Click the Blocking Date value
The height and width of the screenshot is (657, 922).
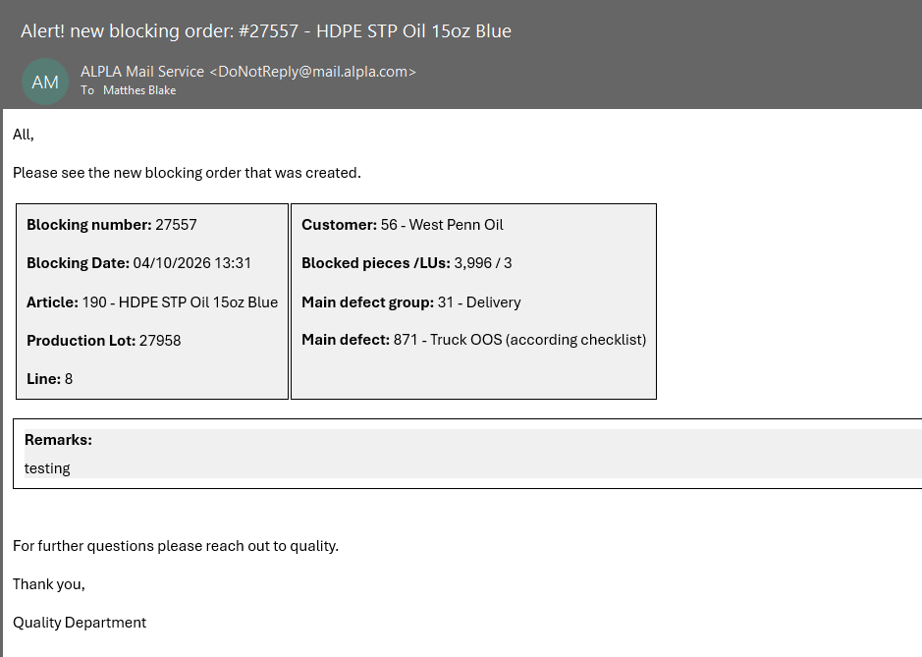pyautogui.click(x=191, y=263)
